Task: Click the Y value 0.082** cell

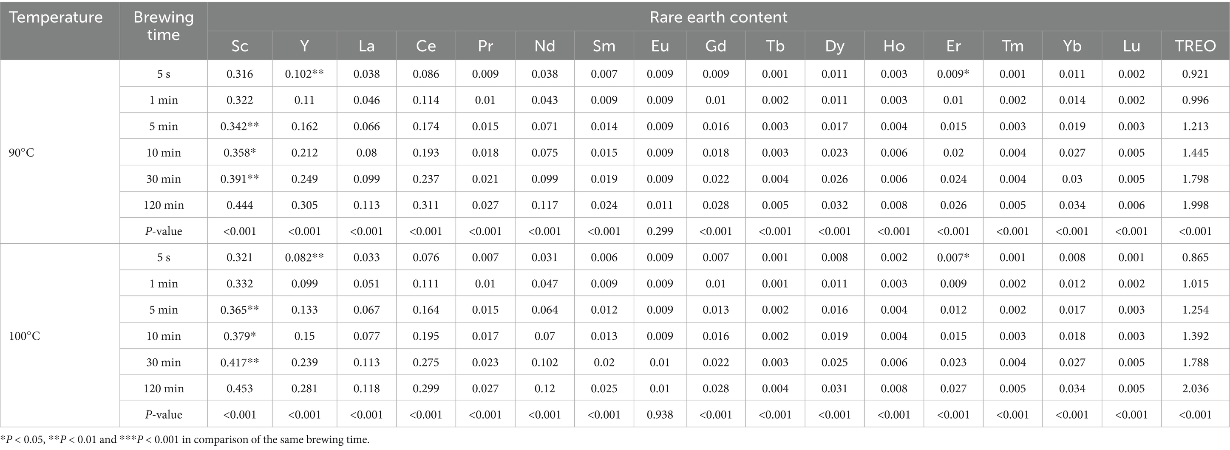Action: click(x=304, y=257)
